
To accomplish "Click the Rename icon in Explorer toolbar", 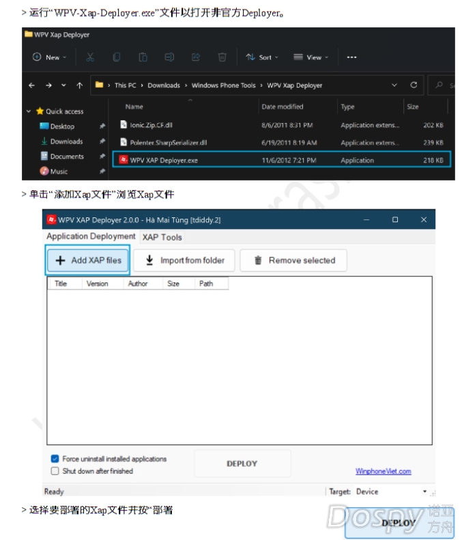I will [169, 57].
